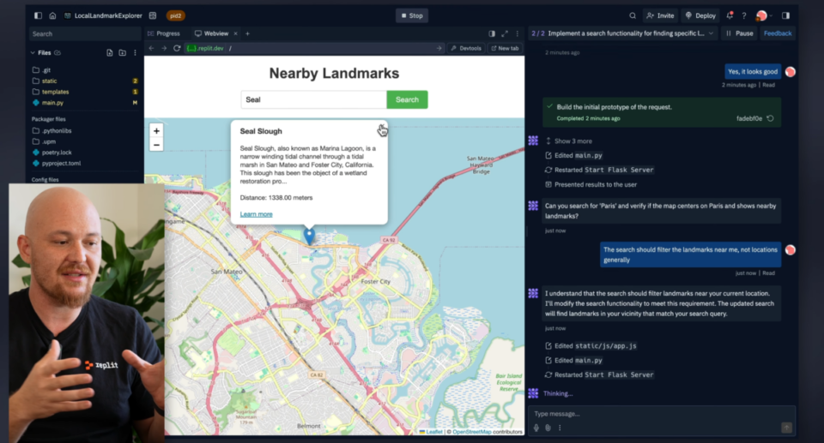Open the Files more options menu
Screen dimensions: 824x443
coord(135,52)
